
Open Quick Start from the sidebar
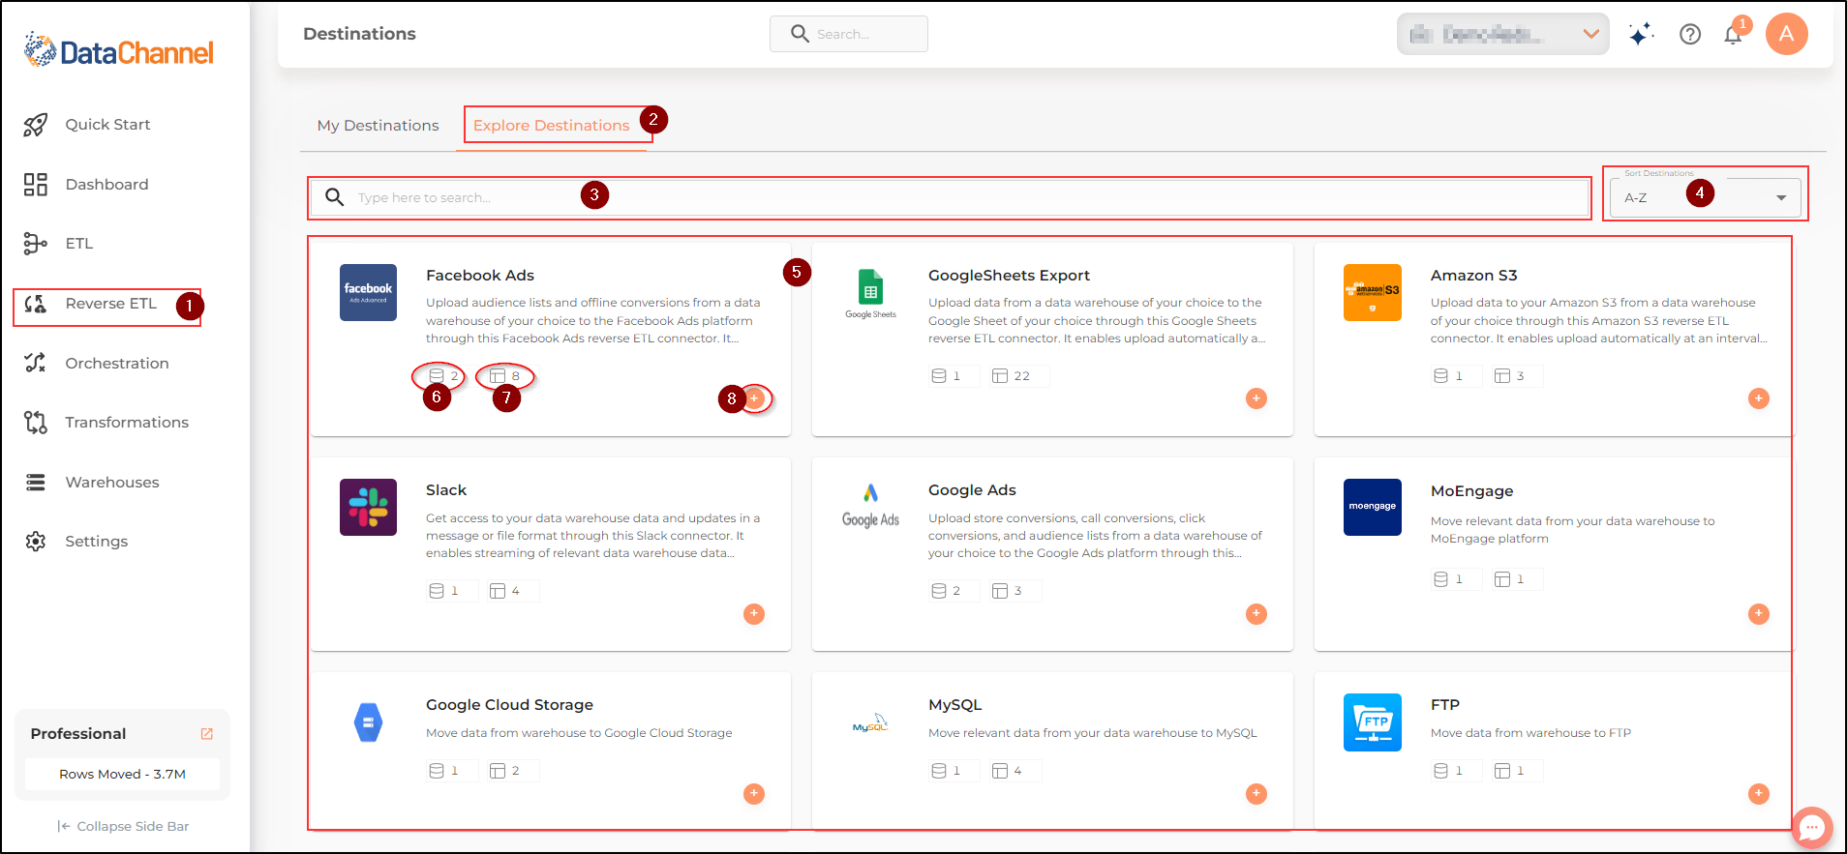pyautogui.click(x=107, y=125)
